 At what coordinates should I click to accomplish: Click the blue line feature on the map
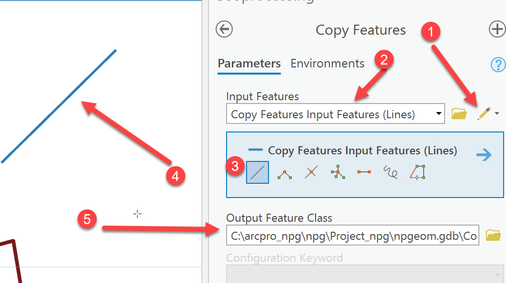[59, 106]
